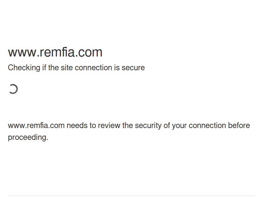Click the horizontal divider line at bottom
Viewport: 263px width, 197px height.
click(x=131, y=196)
